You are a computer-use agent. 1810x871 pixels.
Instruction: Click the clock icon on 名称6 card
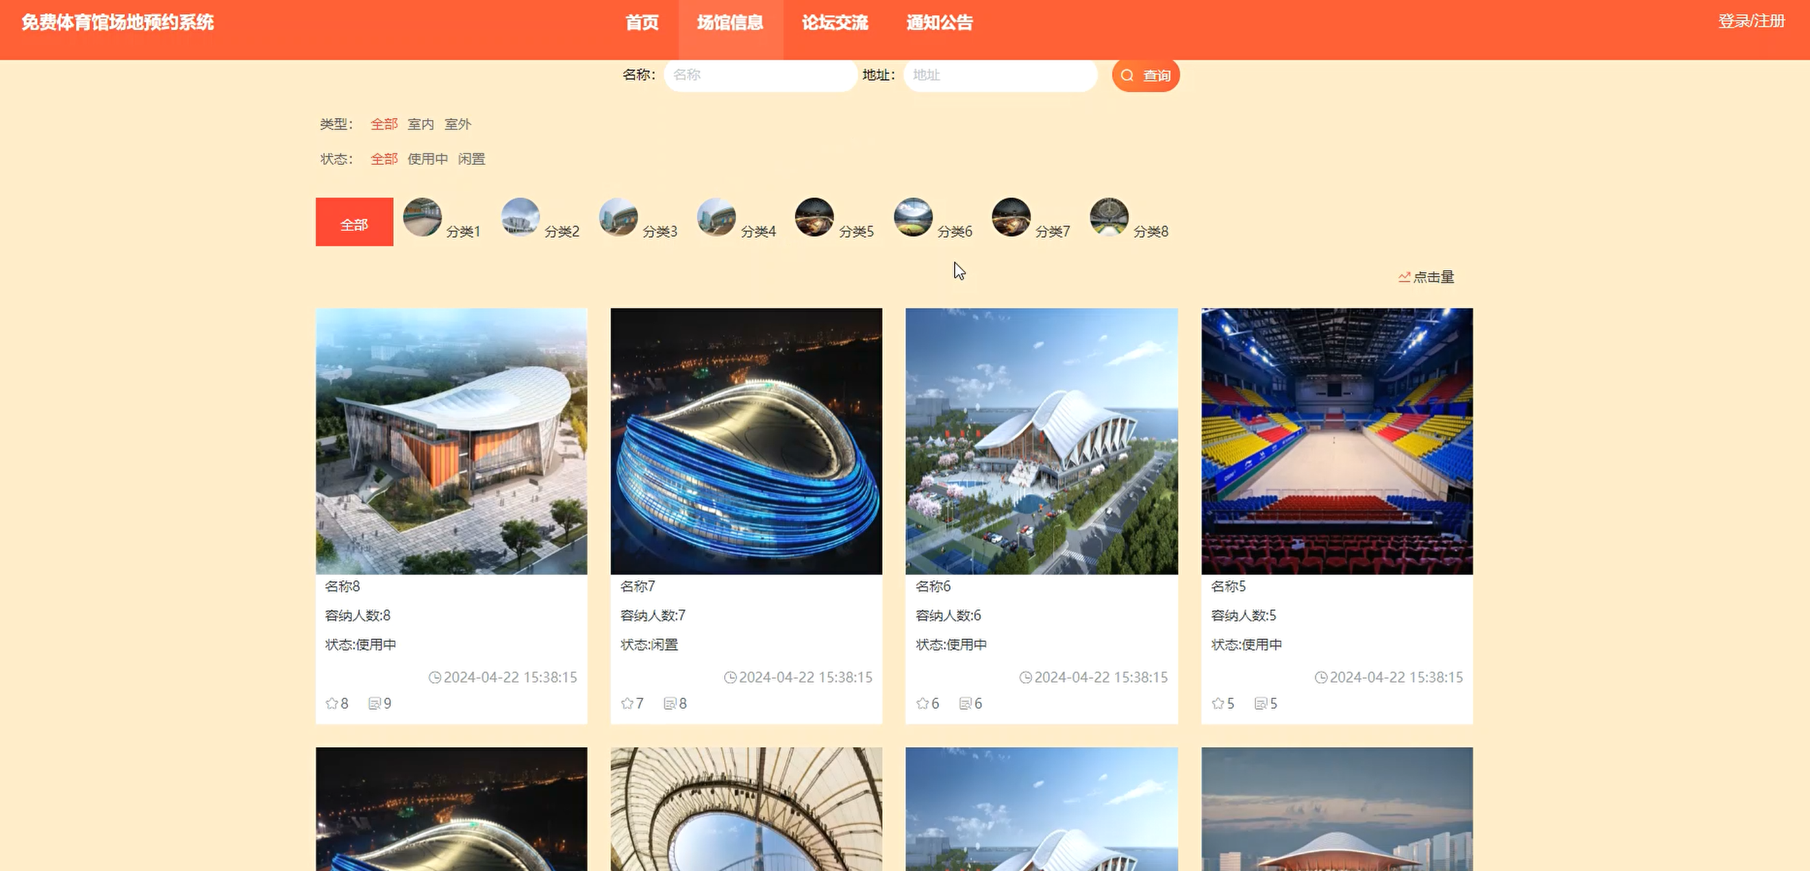coord(1026,678)
